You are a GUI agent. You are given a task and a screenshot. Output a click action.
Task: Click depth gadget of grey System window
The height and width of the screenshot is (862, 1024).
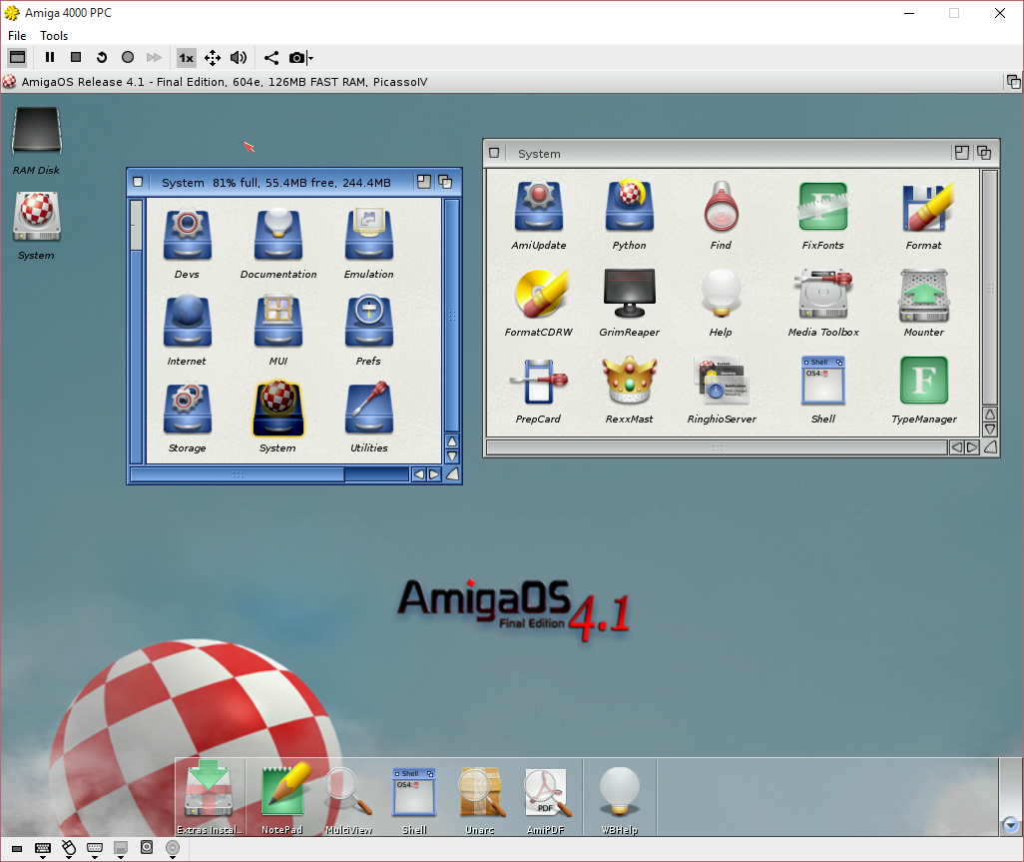(x=984, y=153)
